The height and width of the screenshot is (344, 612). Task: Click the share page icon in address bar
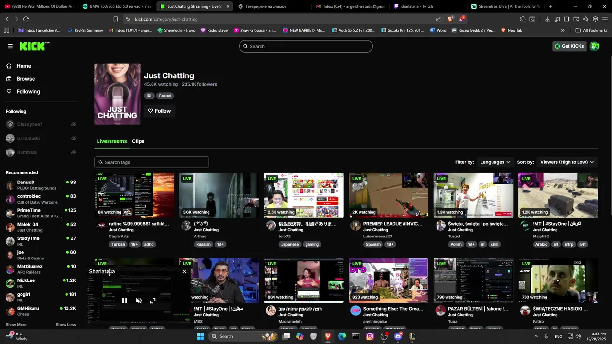pyautogui.click(x=439, y=19)
